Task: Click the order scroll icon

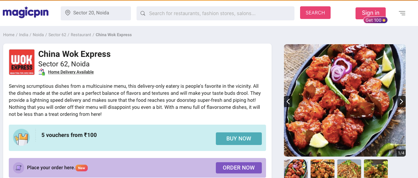Action: [x=19, y=167]
